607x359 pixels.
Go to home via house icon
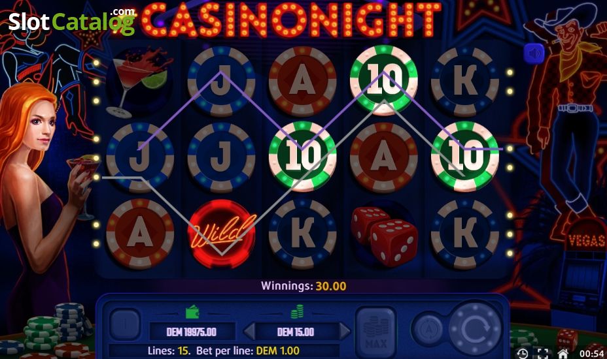[563, 353]
